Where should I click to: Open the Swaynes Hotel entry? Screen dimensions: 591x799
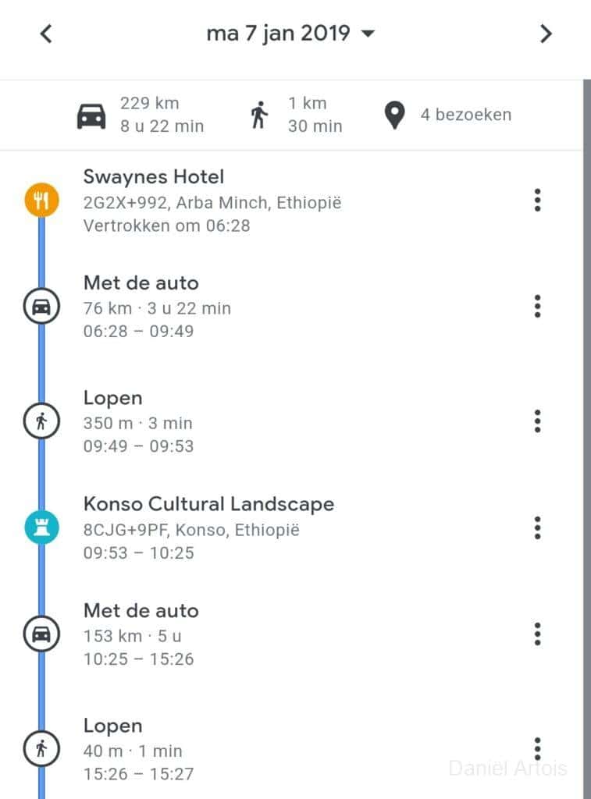(154, 177)
